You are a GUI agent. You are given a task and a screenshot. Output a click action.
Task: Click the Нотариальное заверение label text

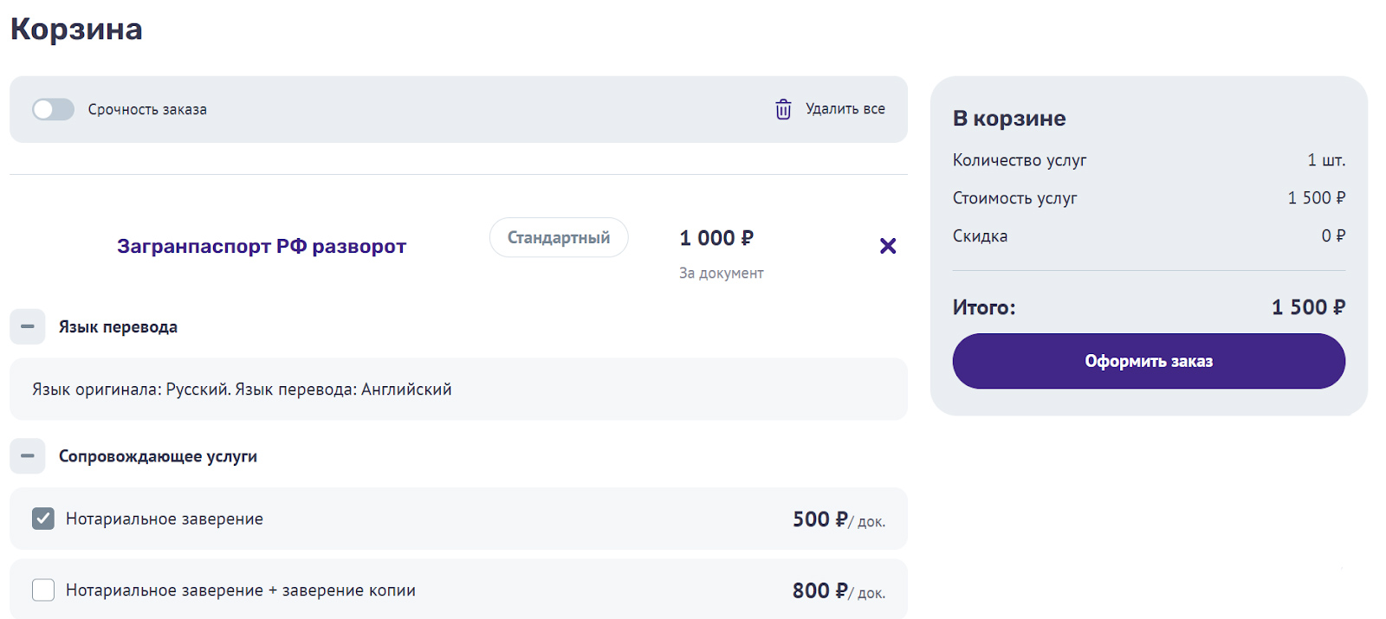tap(165, 519)
